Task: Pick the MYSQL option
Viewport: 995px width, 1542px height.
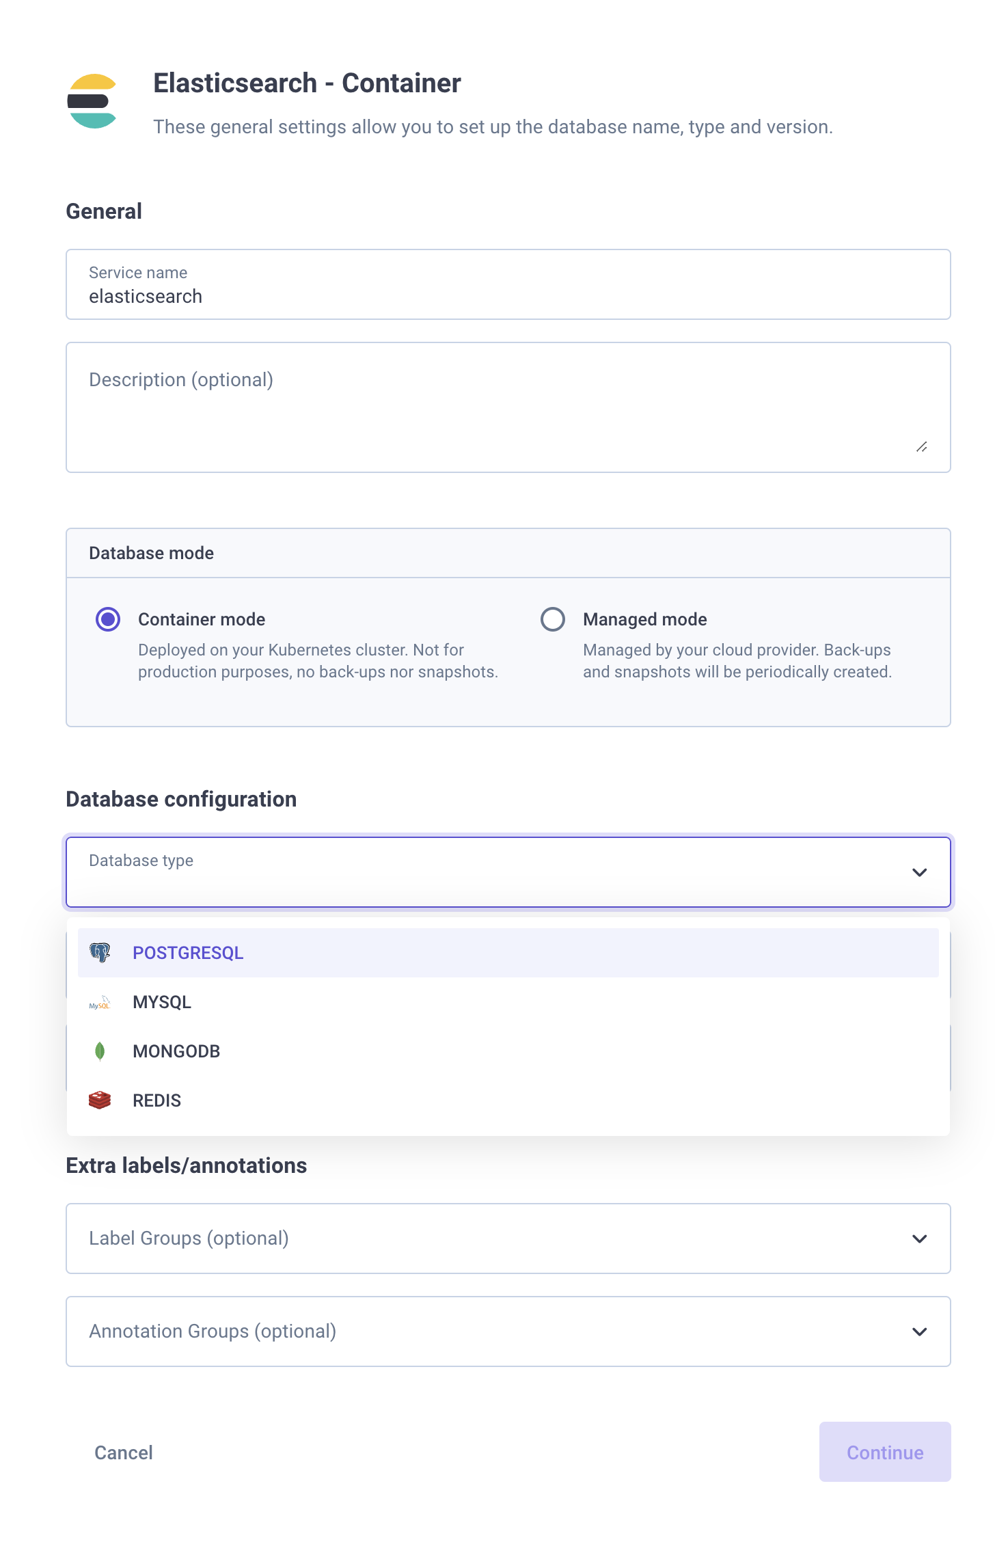Action: (162, 1002)
